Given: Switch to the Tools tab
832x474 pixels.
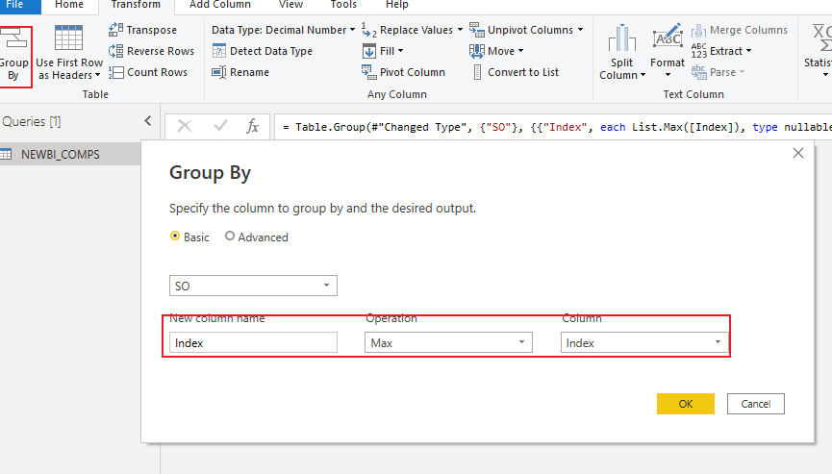Looking at the screenshot, I should click(x=343, y=6).
